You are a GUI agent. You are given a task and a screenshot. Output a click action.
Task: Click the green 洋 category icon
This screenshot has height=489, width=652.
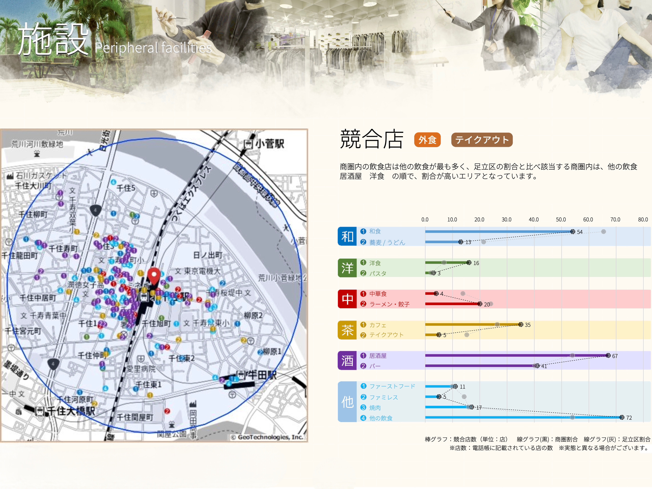[347, 268]
